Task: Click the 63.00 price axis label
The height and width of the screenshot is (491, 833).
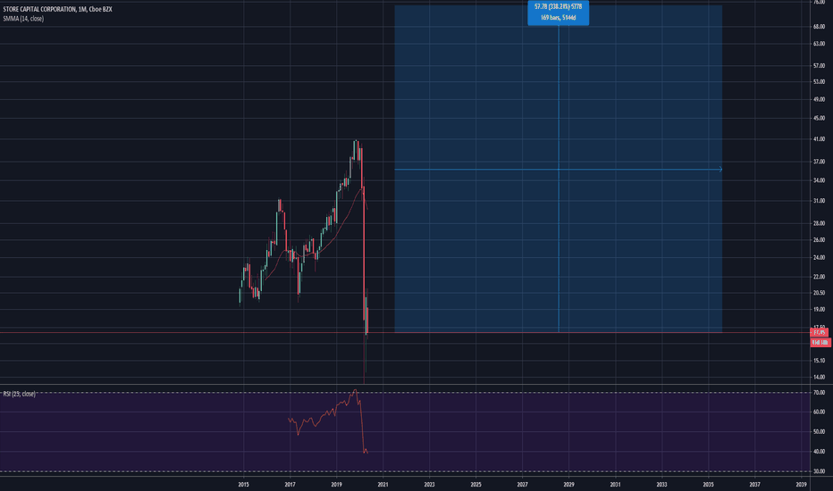Action: point(819,44)
